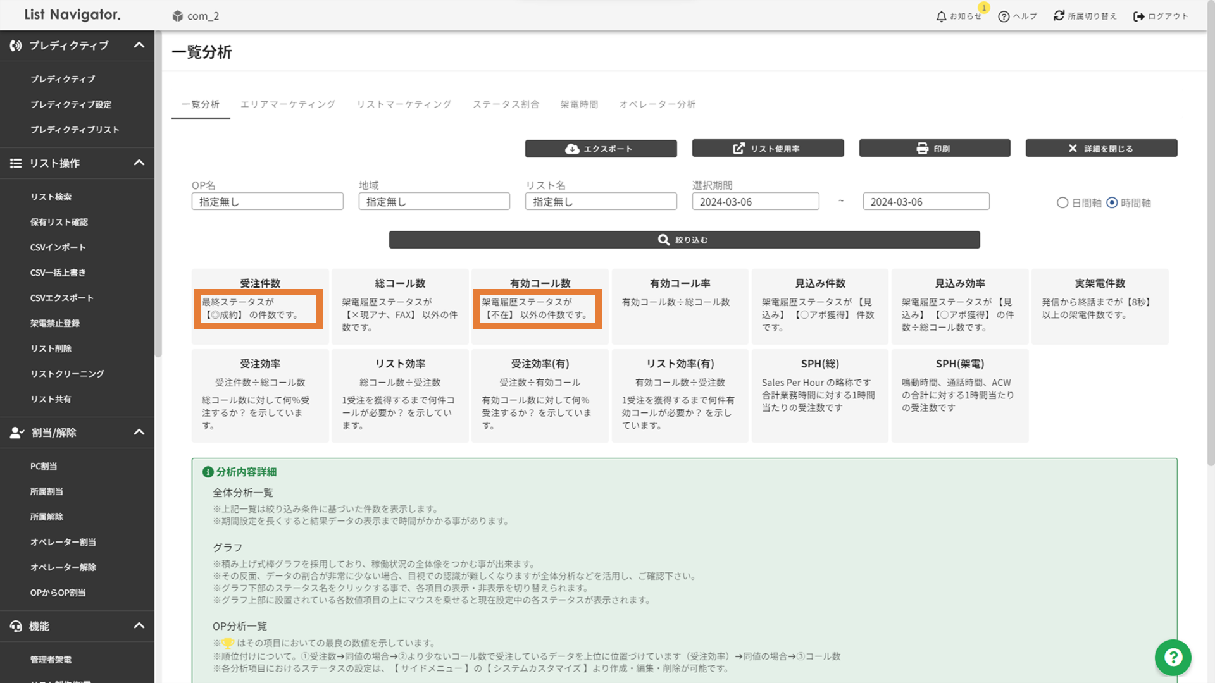Collapse the プレディクティブ sidebar section
The width and height of the screenshot is (1215, 683).
click(139, 46)
